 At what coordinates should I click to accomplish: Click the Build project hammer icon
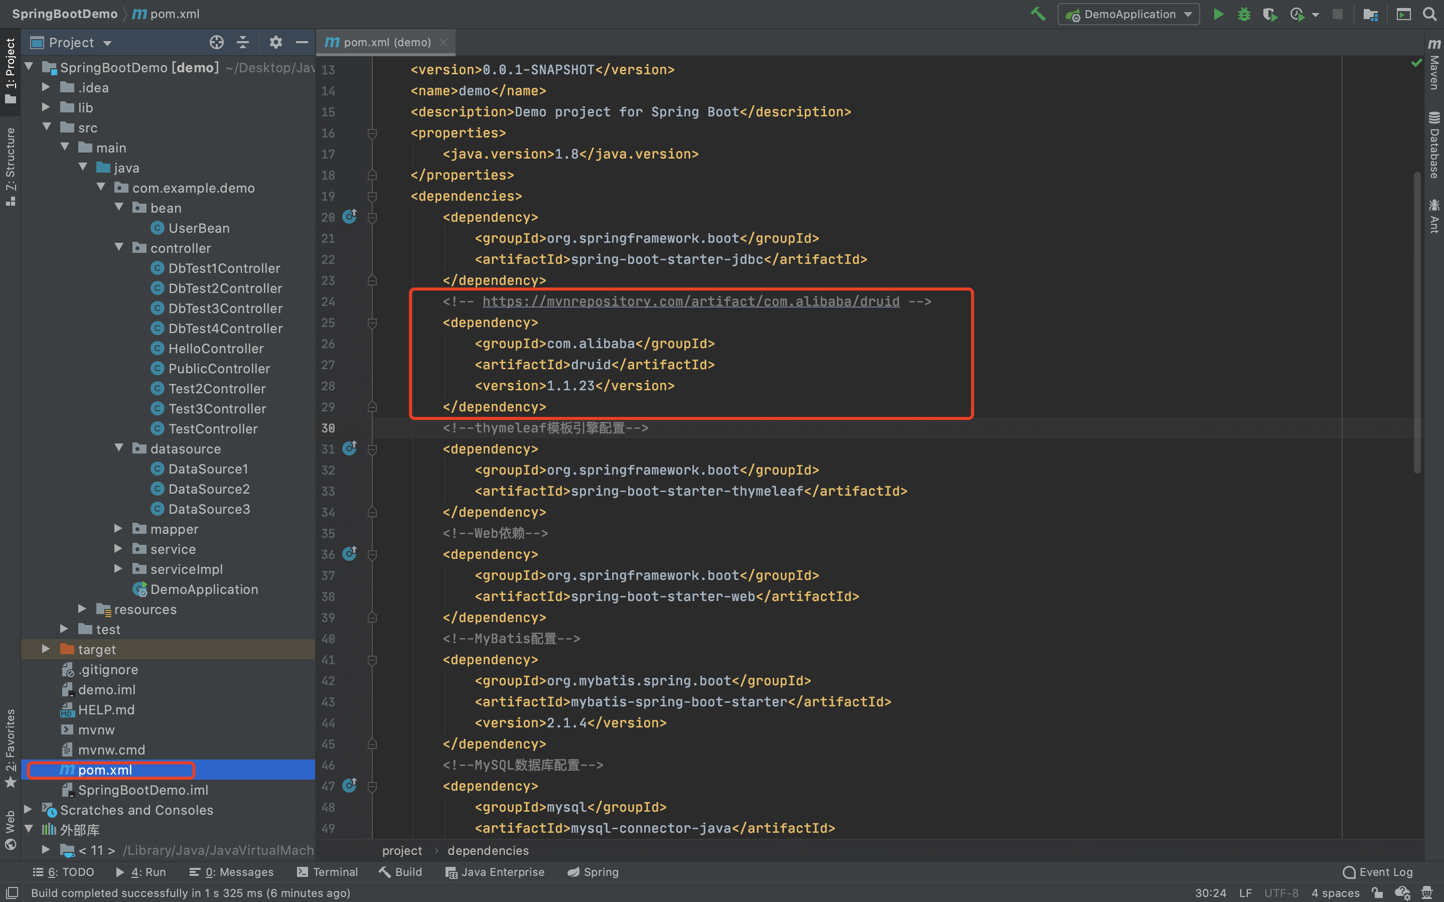pos(1037,14)
